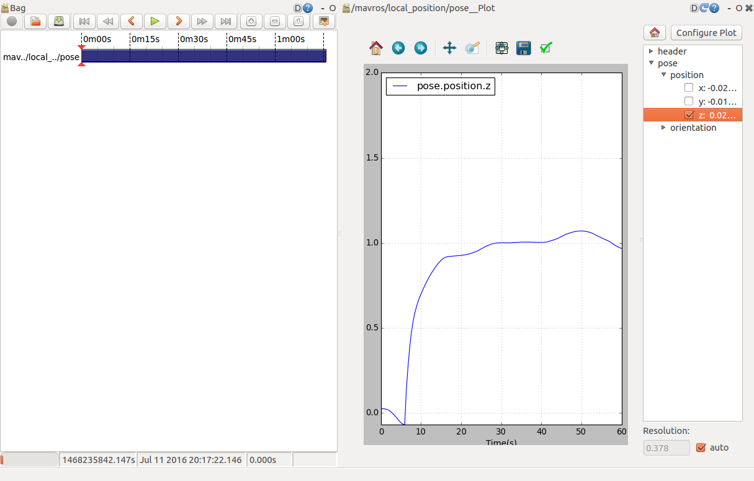
Task: Enable the y position checkbox
Action: pyautogui.click(x=688, y=101)
